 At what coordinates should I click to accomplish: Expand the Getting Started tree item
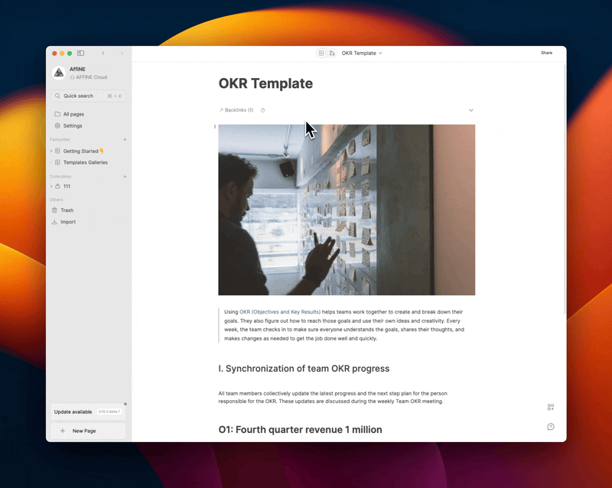point(51,151)
